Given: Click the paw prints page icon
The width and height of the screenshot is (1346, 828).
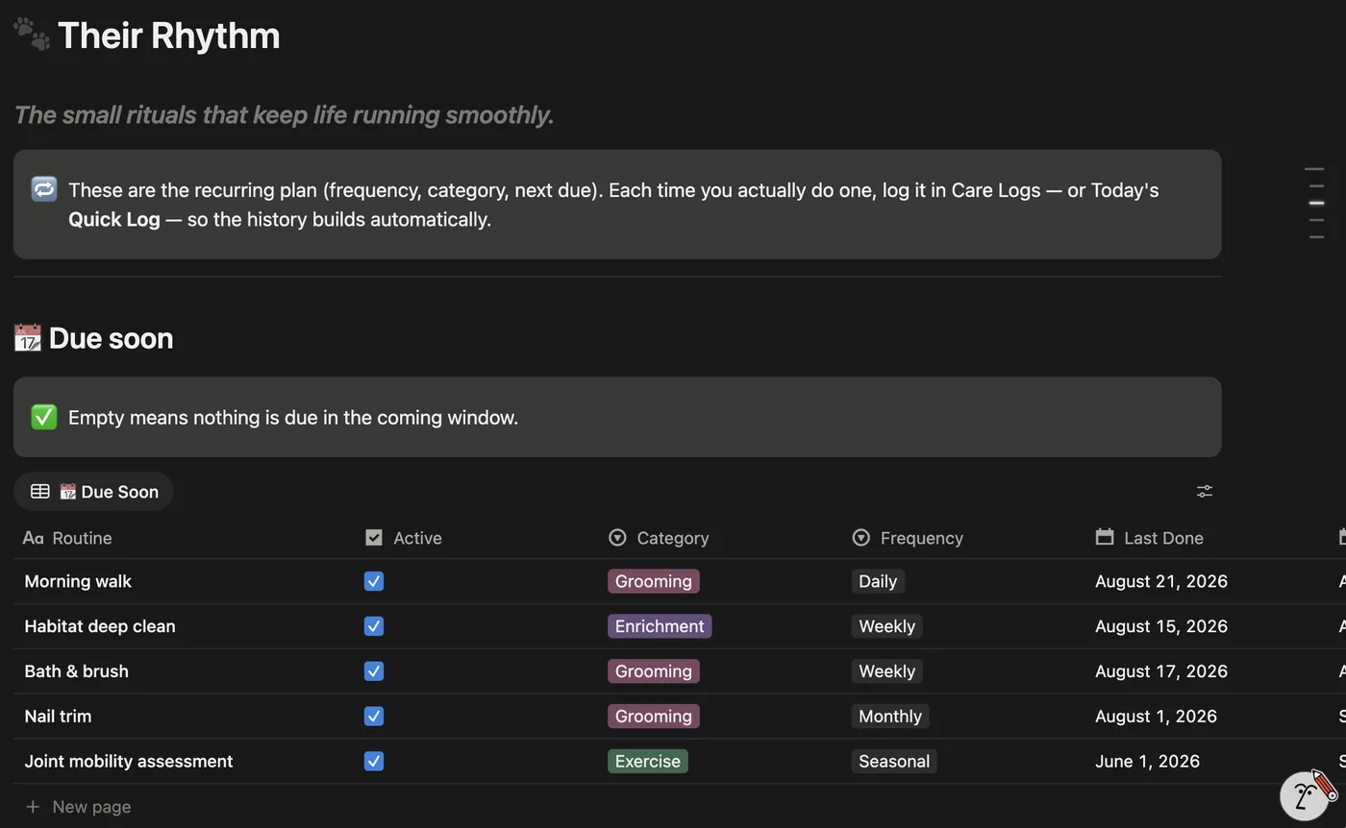Looking at the screenshot, I should click(32, 35).
